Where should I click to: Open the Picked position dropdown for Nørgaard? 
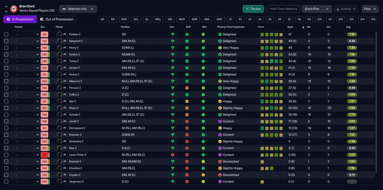[x=27, y=41]
